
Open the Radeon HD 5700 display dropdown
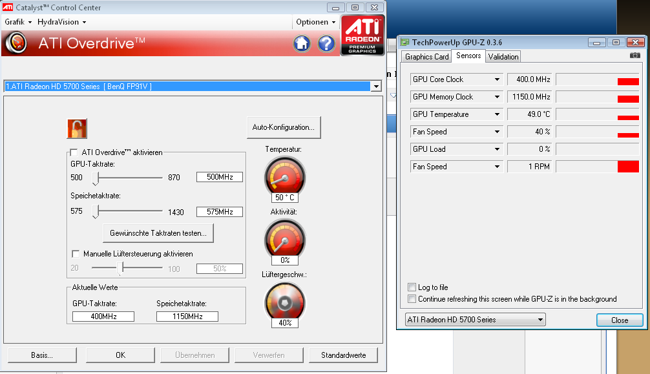tap(375, 87)
